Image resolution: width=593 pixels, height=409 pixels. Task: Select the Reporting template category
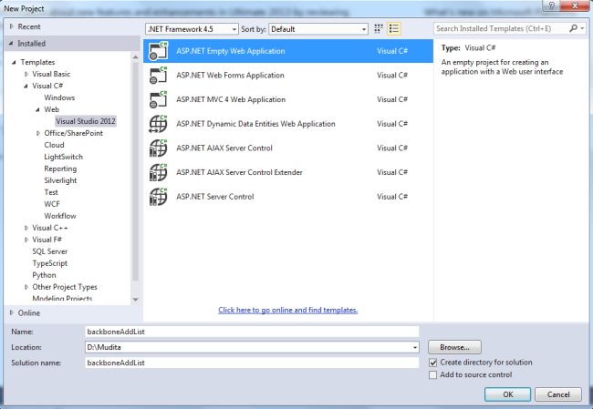point(60,169)
